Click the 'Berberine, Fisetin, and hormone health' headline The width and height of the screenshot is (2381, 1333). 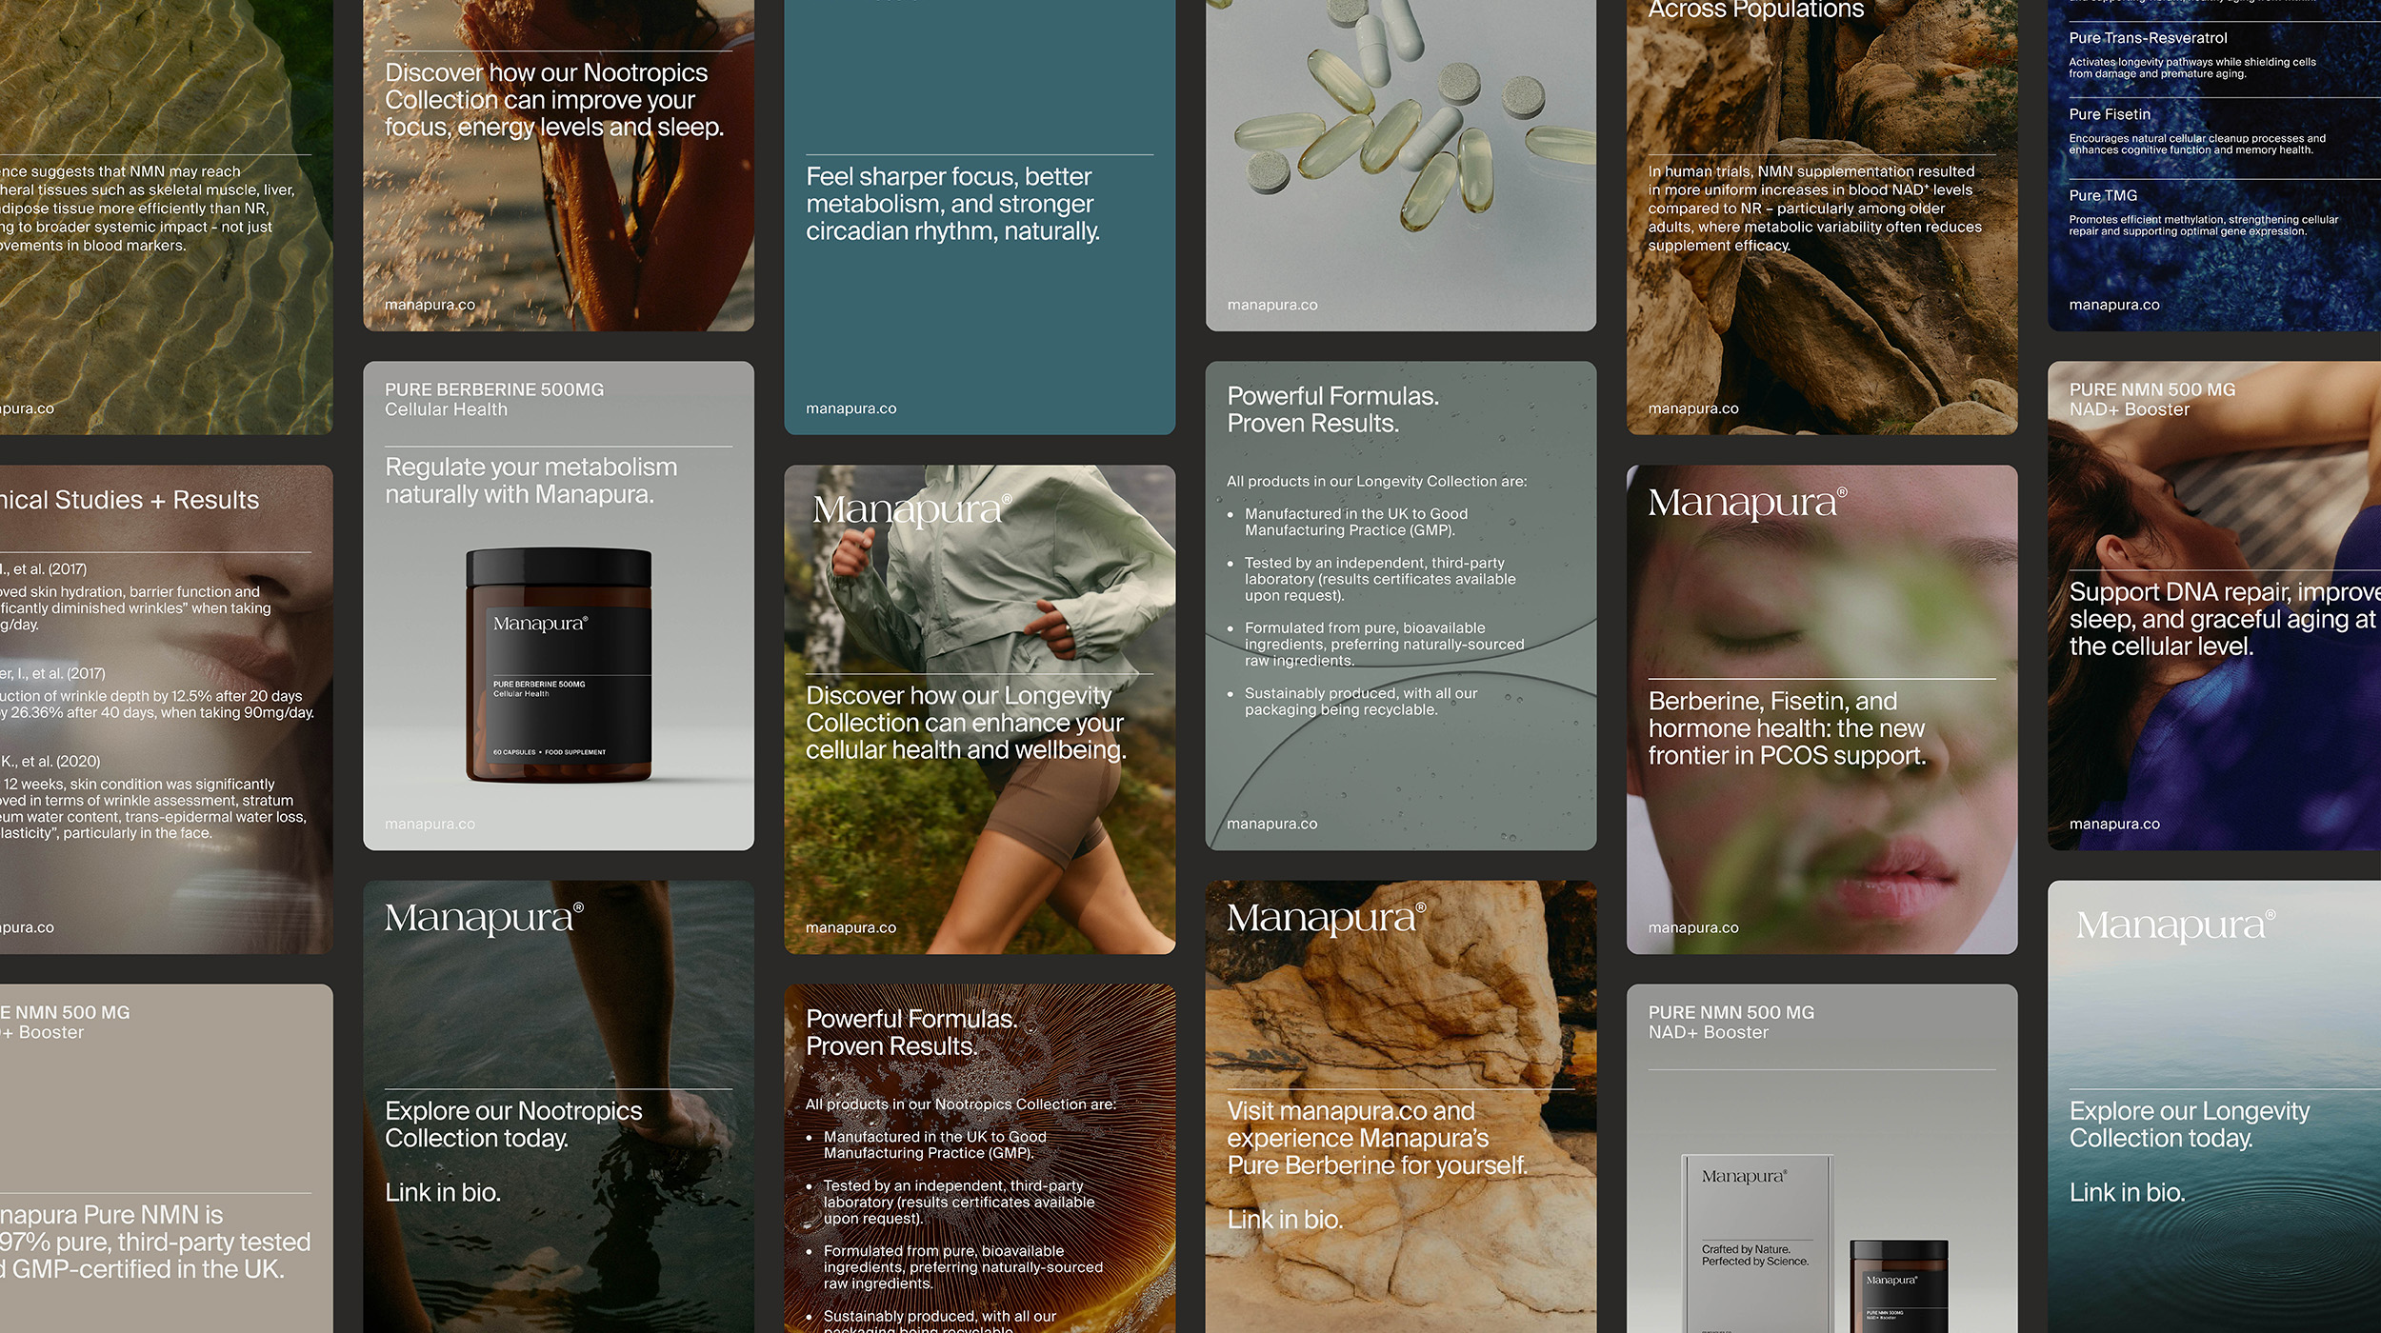coord(1787,728)
